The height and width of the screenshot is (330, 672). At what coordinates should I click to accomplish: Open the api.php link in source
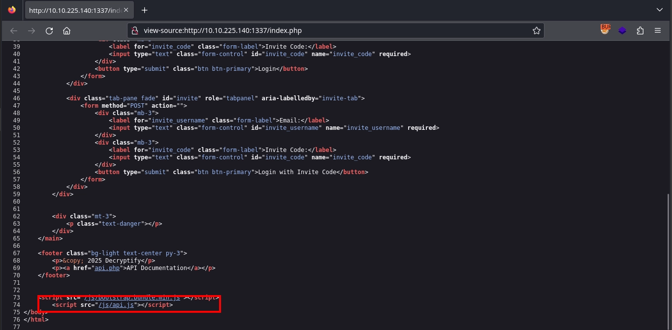112,268
